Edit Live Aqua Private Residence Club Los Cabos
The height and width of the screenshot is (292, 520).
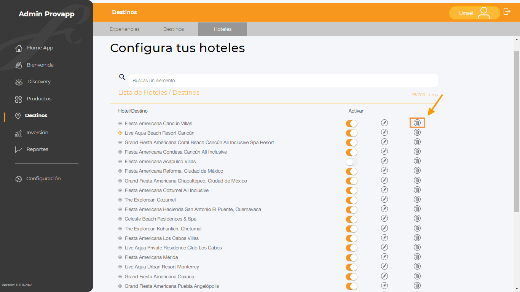tap(384, 247)
